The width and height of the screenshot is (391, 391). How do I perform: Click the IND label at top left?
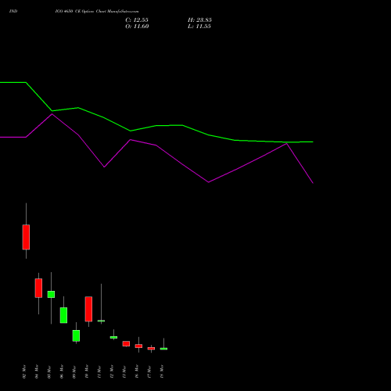13,12
